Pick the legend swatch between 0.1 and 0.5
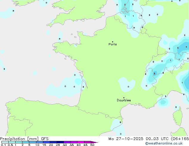 [x=5, y=142]
